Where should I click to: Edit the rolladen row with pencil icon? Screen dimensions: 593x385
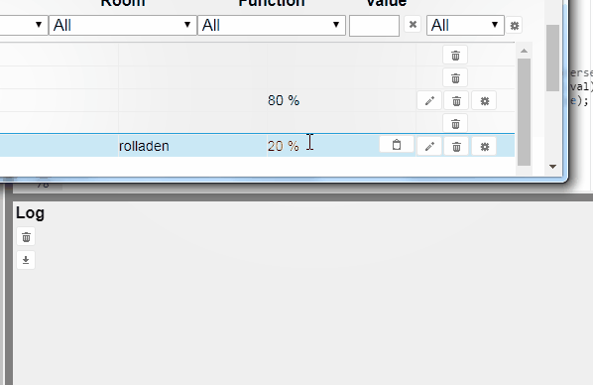(x=429, y=147)
